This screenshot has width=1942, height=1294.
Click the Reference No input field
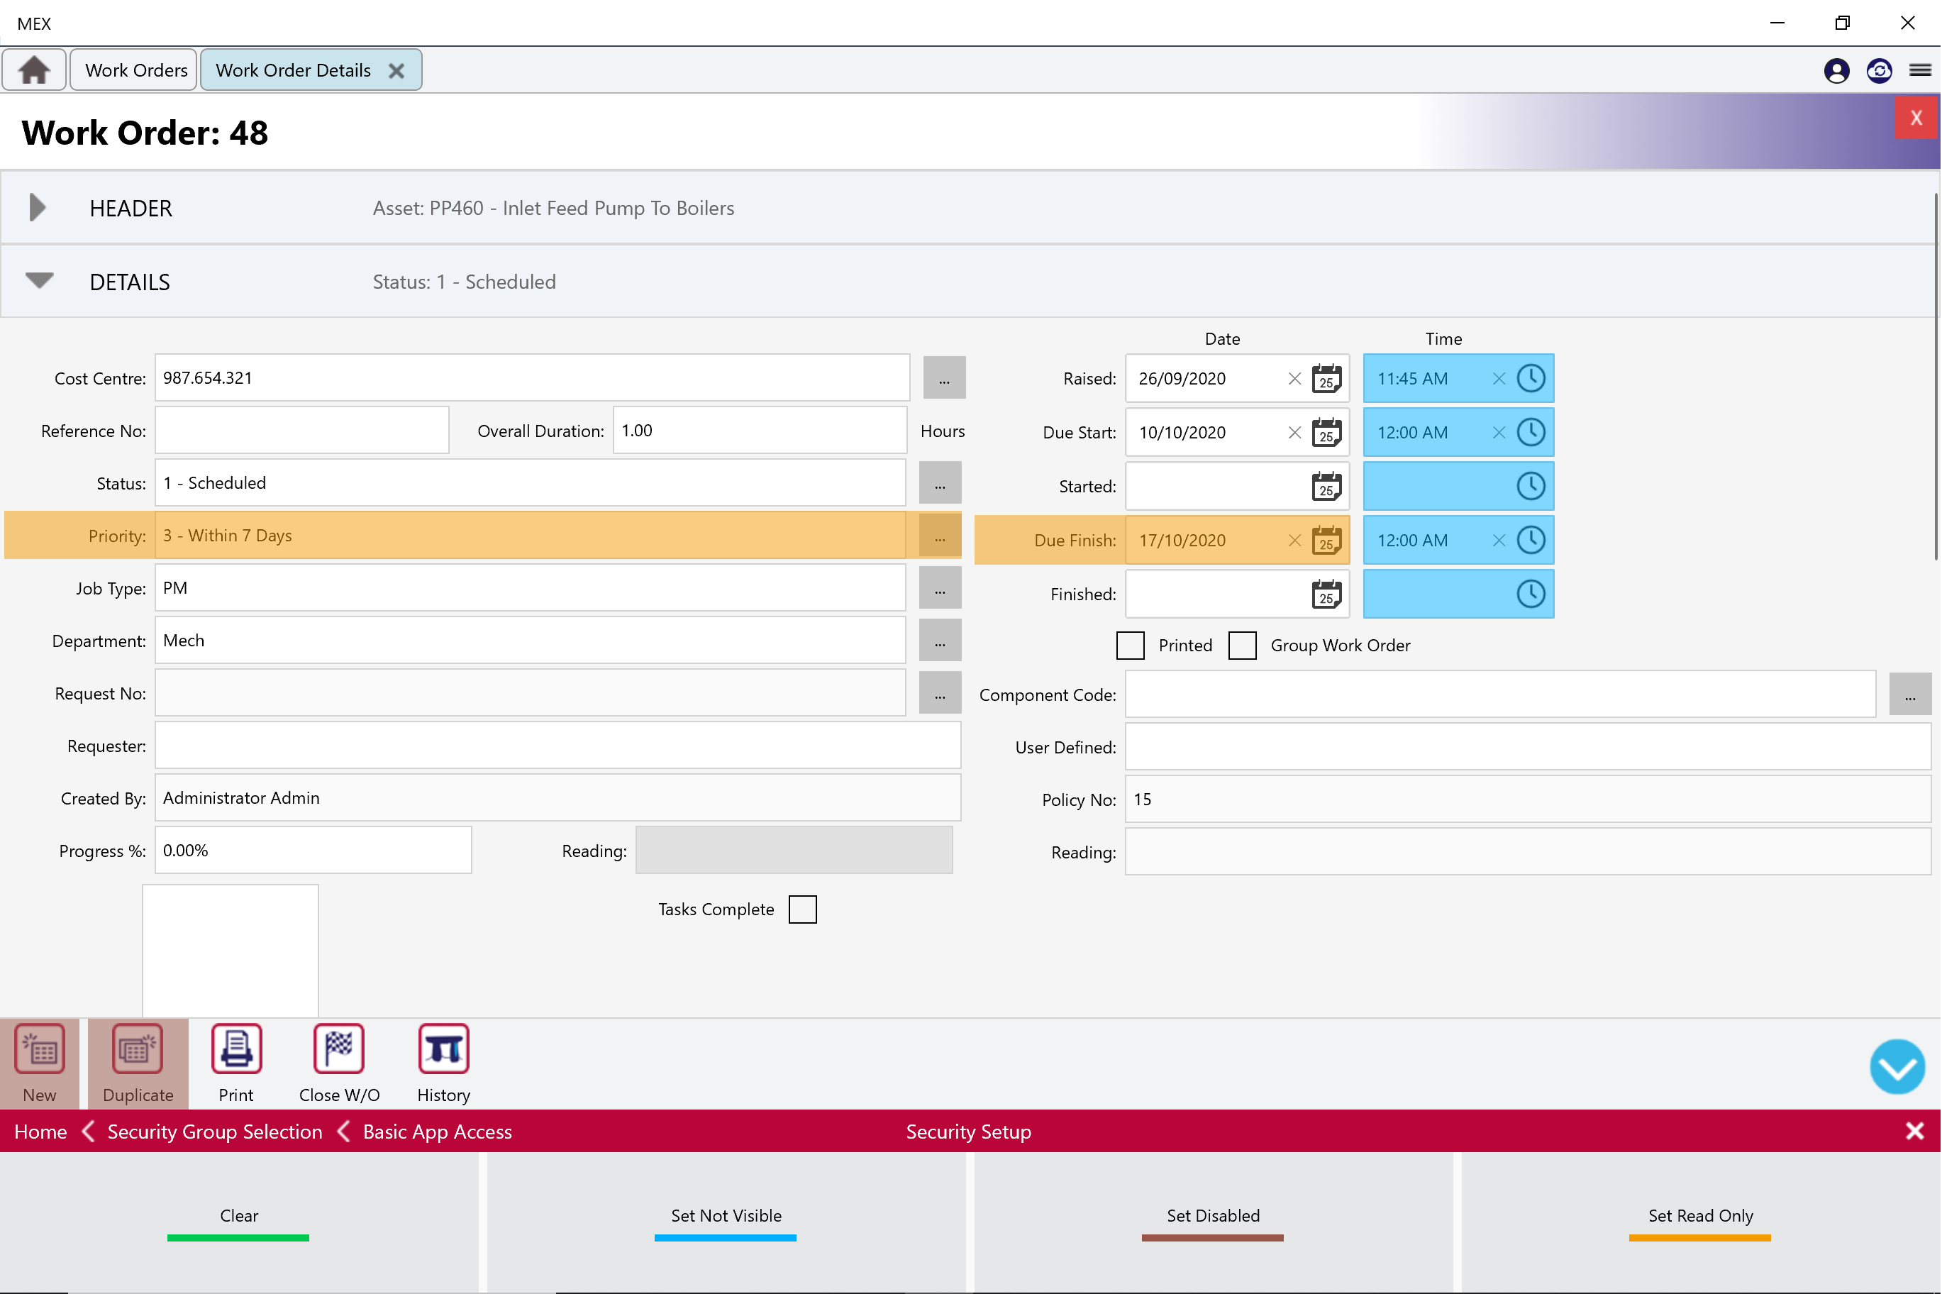302,431
